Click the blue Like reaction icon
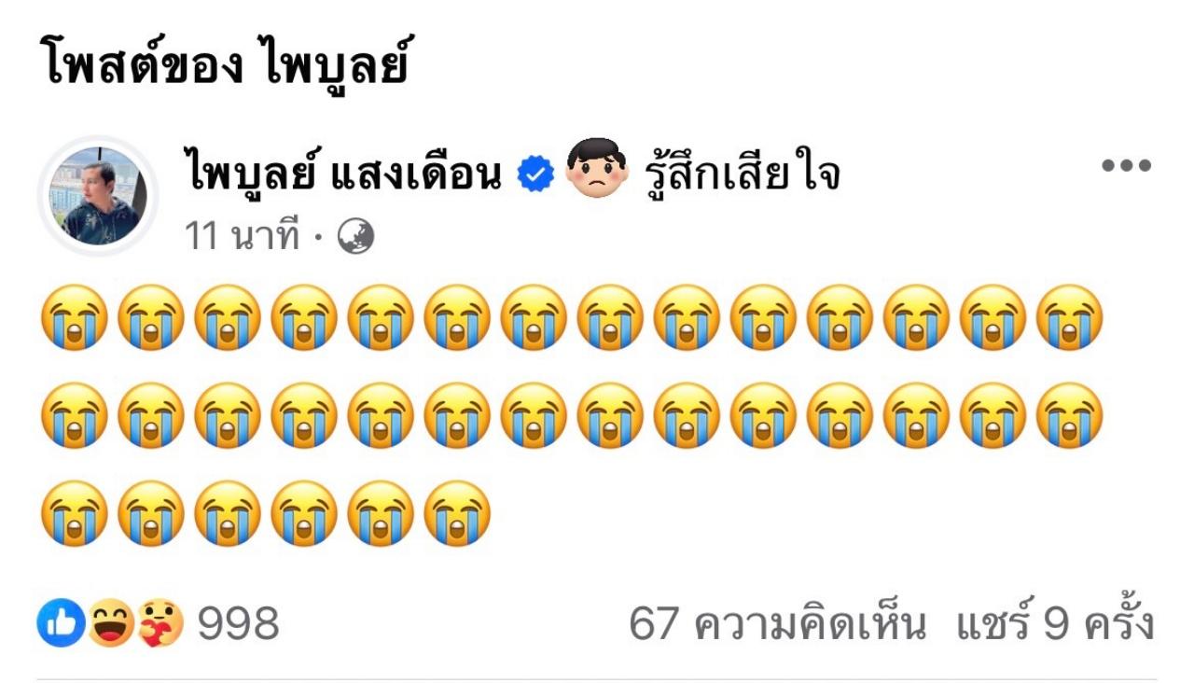This screenshot has width=1194, height=683. click(x=62, y=622)
